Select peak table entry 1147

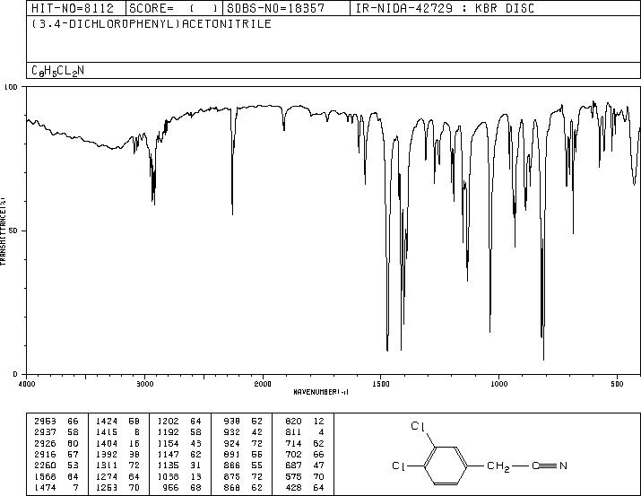(179, 454)
